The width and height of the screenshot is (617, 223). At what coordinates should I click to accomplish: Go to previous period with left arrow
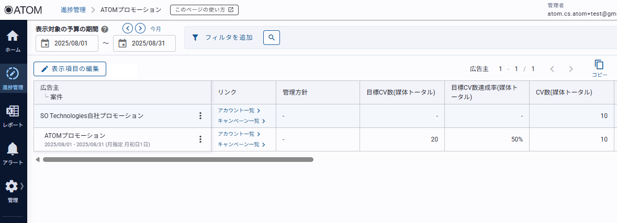[x=128, y=28]
